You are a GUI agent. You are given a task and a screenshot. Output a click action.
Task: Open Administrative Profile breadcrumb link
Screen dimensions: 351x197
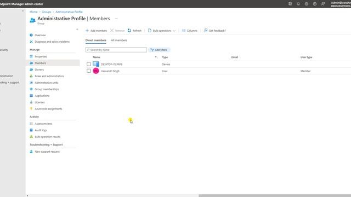(69, 12)
